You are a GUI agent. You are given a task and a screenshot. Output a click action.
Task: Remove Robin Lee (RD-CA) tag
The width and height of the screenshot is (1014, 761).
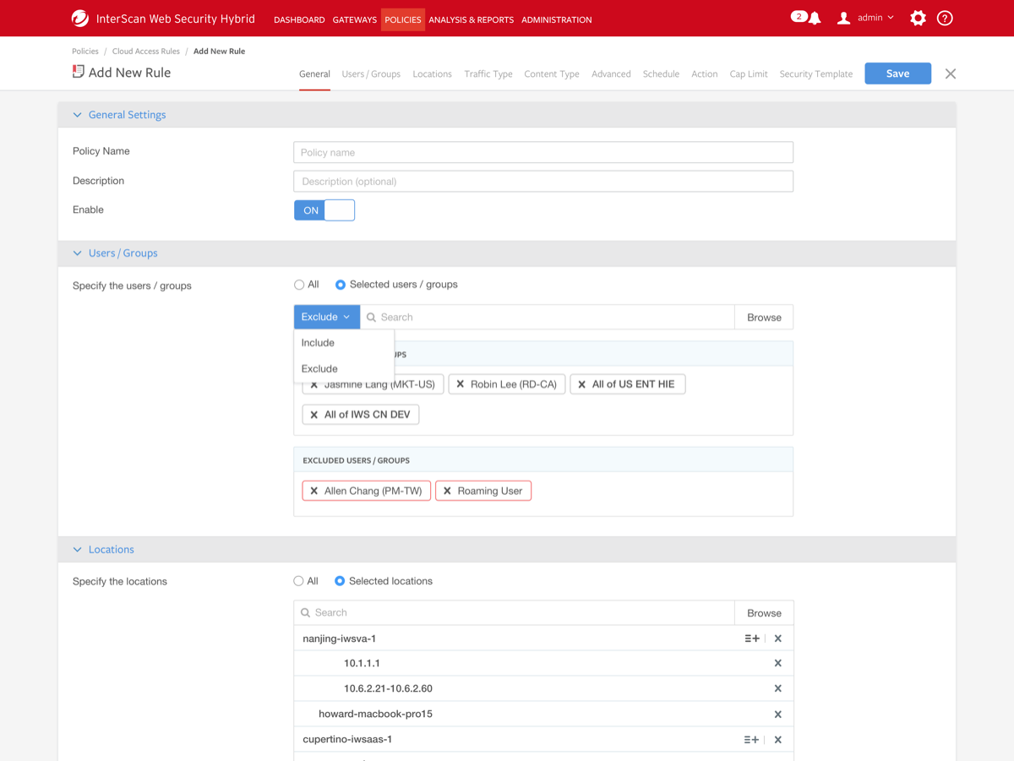pyautogui.click(x=460, y=384)
